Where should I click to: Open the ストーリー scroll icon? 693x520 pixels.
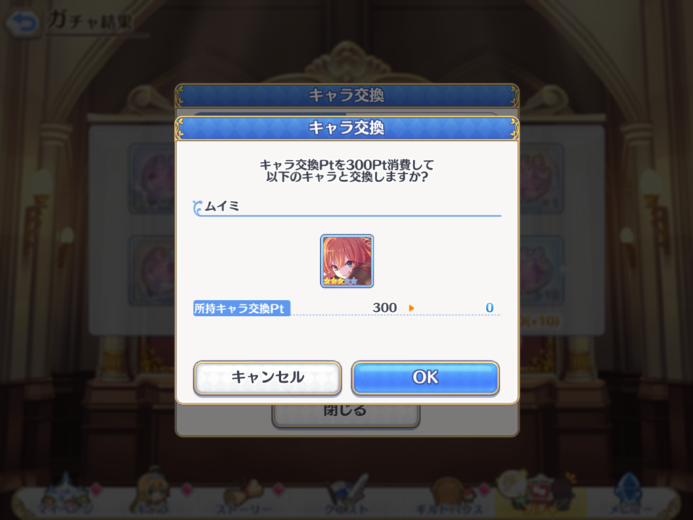pyautogui.click(x=243, y=496)
